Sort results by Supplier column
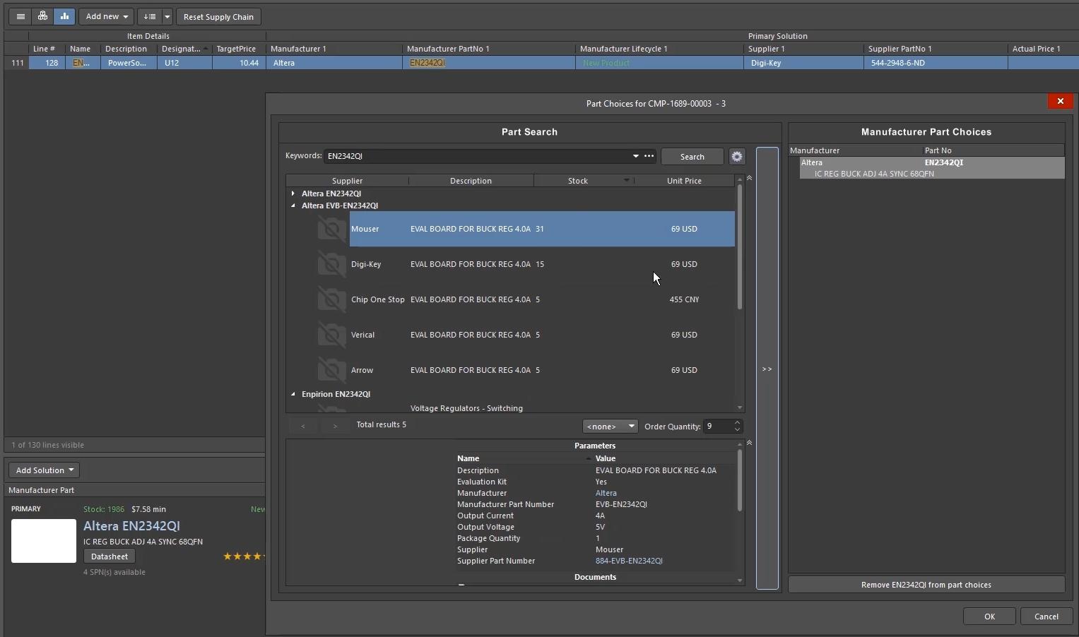The image size is (1079, 637). tap(347, 181)
